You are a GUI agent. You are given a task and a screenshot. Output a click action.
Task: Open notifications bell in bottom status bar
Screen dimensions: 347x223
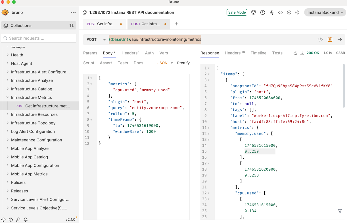pyautogui.click(x=26, y=220)
